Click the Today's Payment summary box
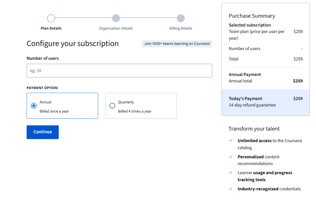This screenshot has width=316, height=201. 266,102
